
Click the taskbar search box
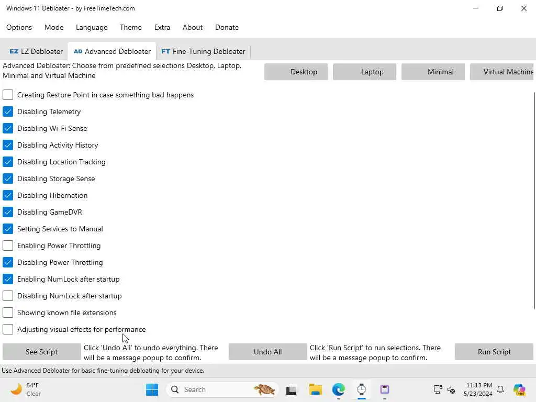pyautogui.click(x=222, y=389)
